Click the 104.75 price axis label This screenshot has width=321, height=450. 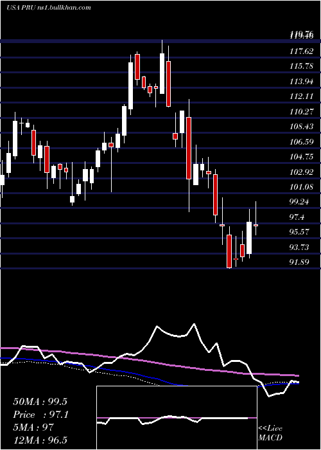click(301, 157)
